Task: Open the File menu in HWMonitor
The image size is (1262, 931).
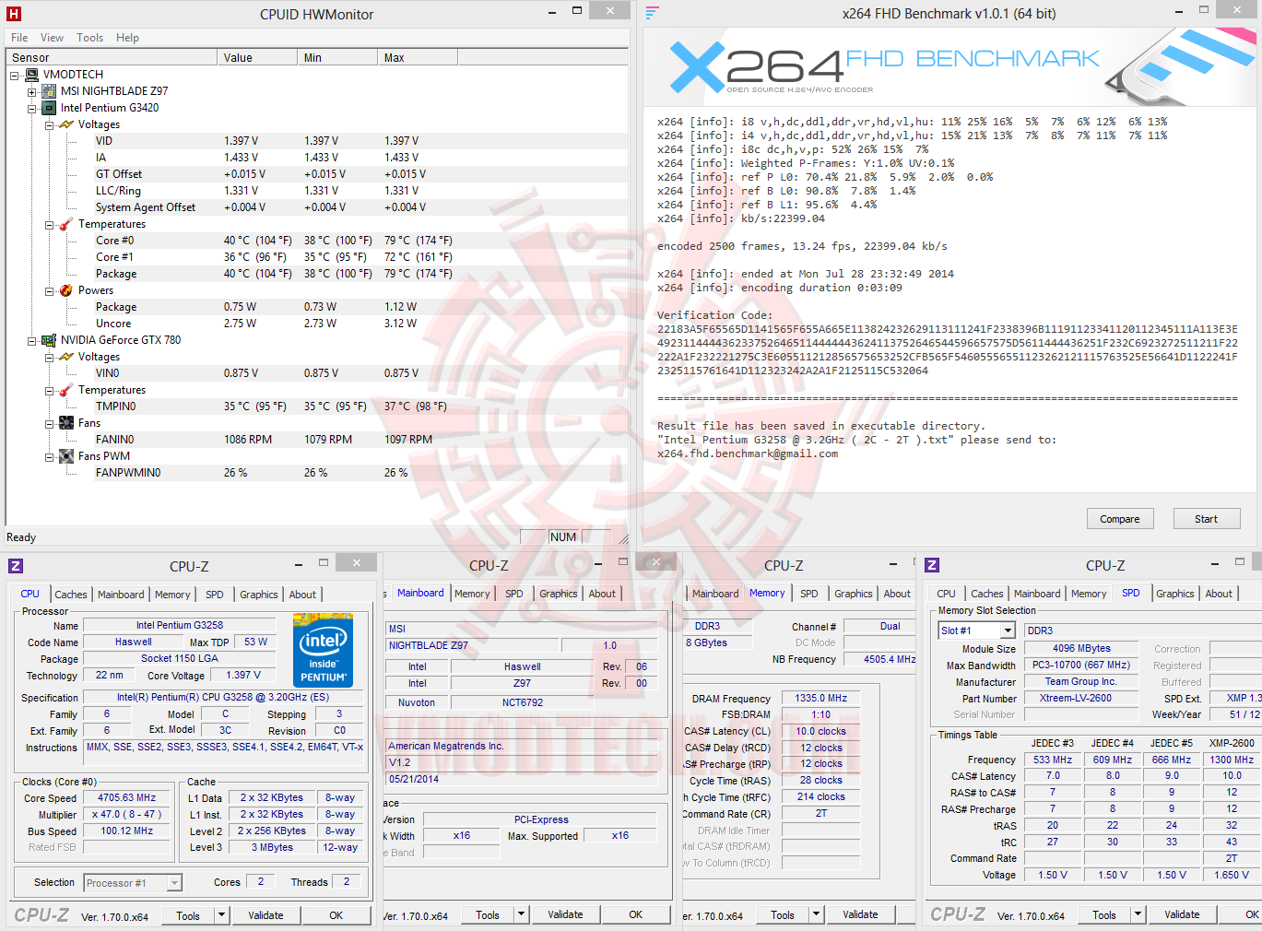Action: [19, 38]
